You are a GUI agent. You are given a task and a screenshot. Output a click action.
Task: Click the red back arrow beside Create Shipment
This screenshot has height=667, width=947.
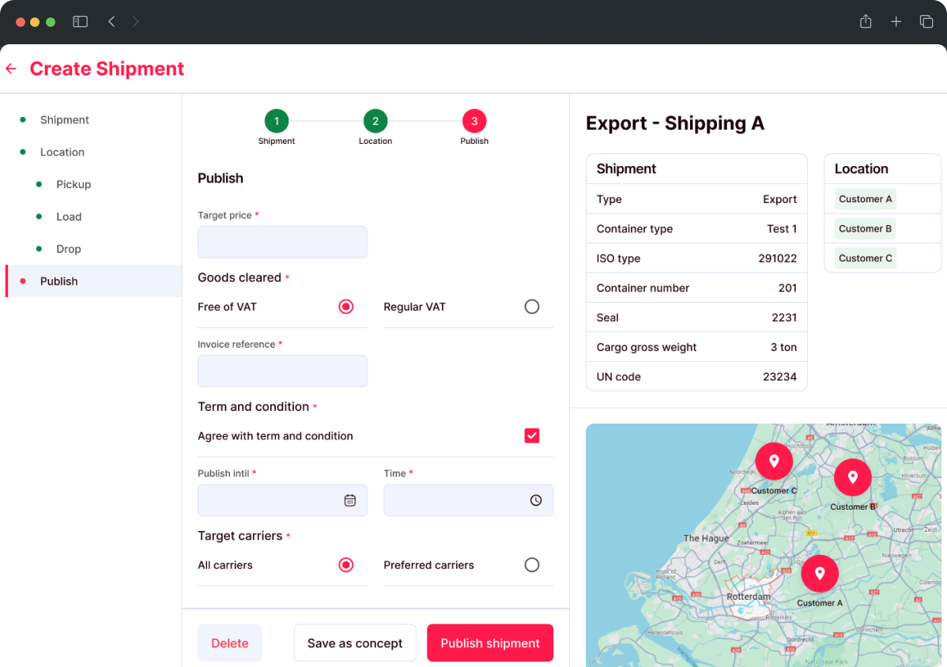tap(11, 69)
